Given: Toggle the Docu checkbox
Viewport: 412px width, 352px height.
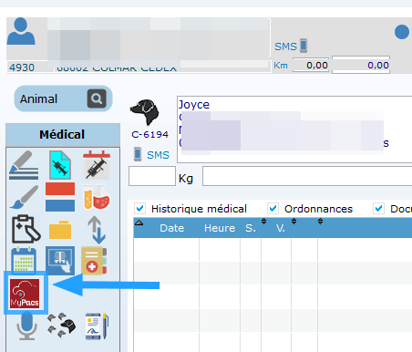Looking at the screenshot, I should (378, 209).
